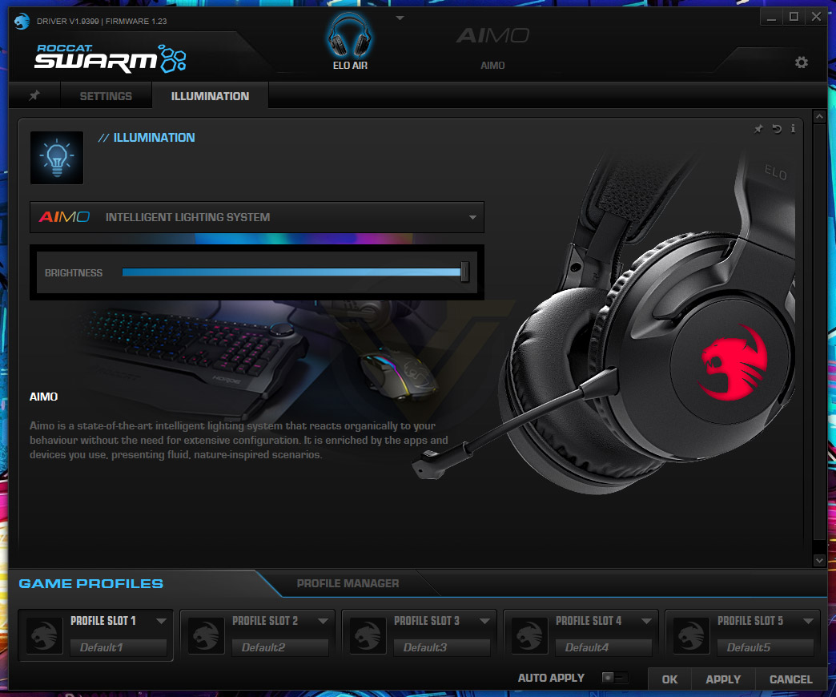This screenshot has width=836, height=697.
Task: Click the pin icon tab beside Settings
Action: (x=34, y=95)
